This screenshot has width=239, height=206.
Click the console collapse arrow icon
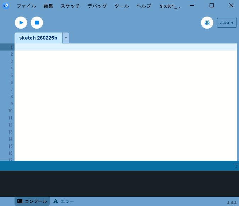(x=236, y=166)
